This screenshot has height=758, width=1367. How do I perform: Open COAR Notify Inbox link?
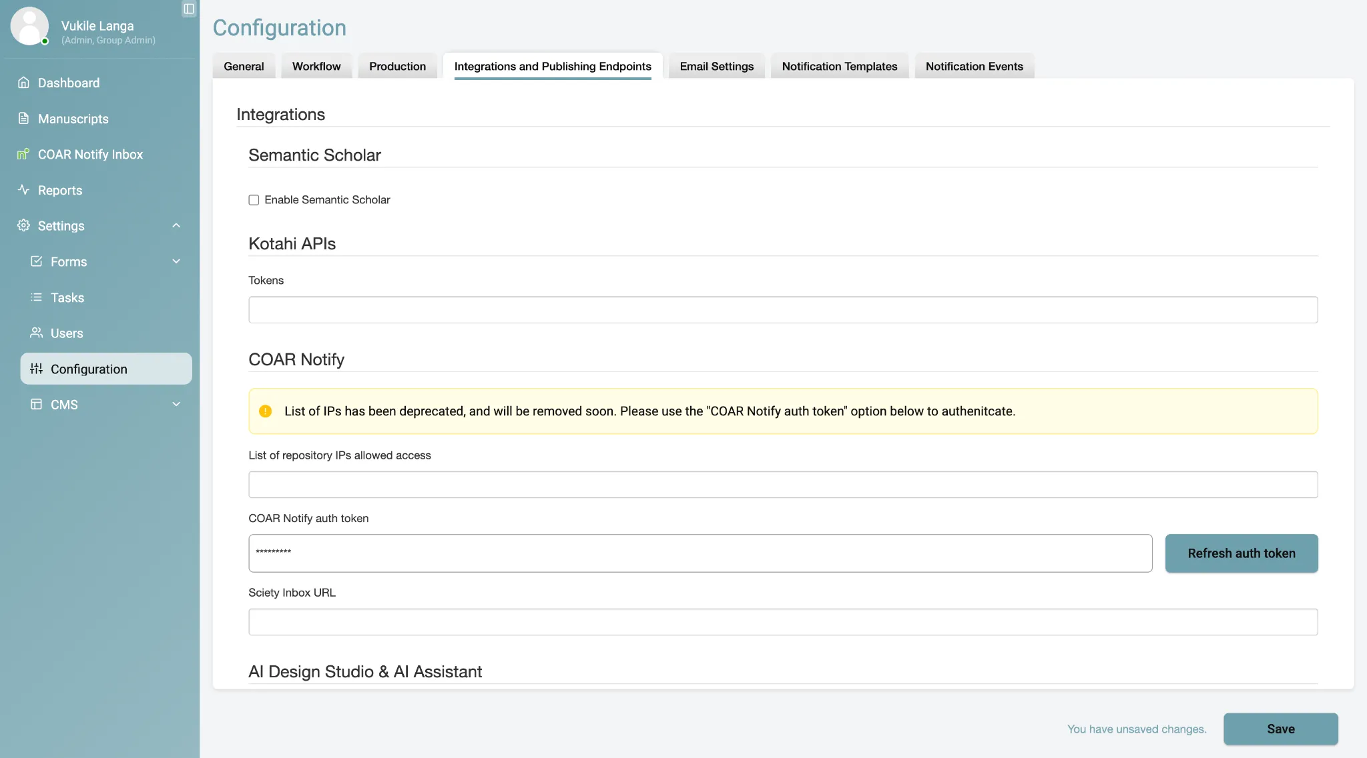[90, 154]
